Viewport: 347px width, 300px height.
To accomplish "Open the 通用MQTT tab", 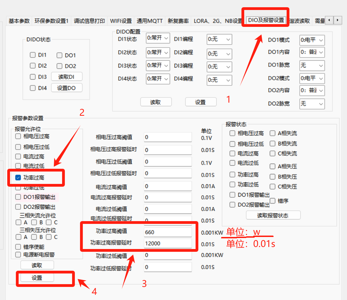I will tap(149, 21).
